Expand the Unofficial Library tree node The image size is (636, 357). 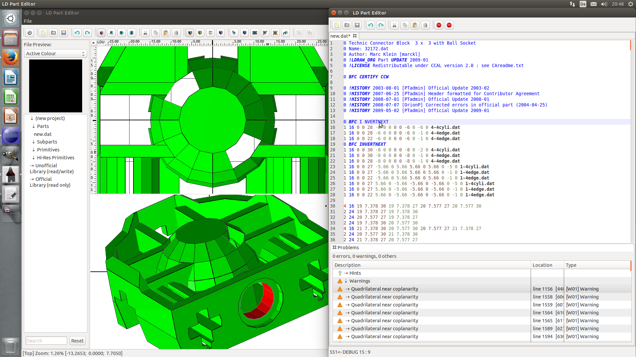coord(32,166)
